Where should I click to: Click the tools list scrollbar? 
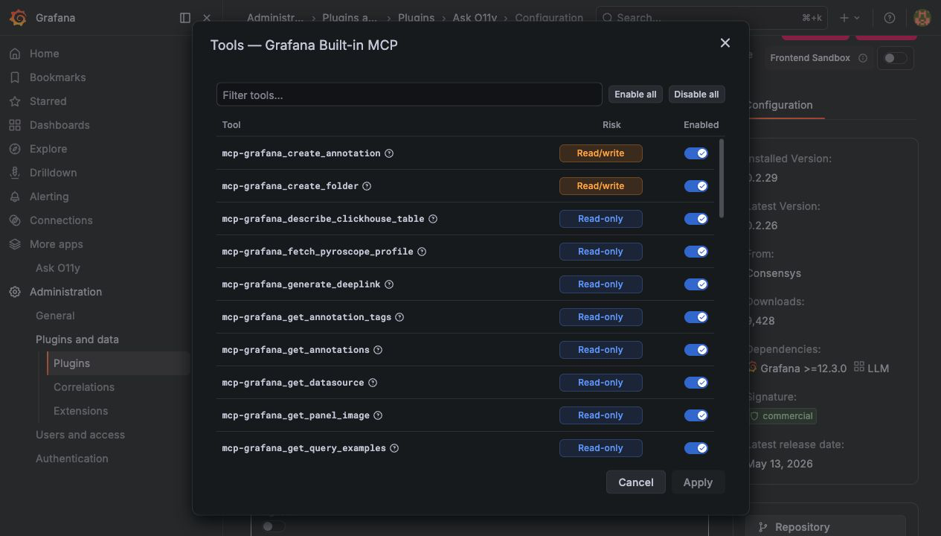(x=722, y=179)
